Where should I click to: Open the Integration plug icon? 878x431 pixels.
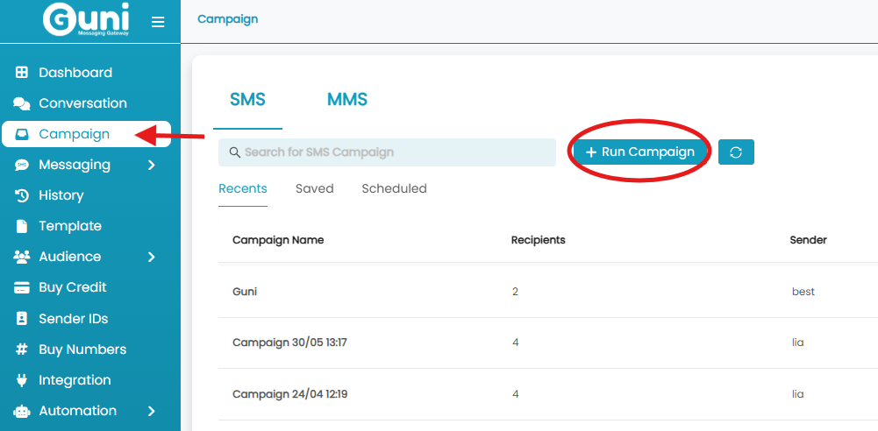[x=21, y=380]
